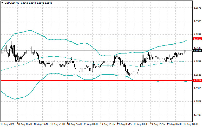The height and width of the screenshot is (127, 203).
Task: Click the black 1.3543 current price label
Action: pos(198,50)
